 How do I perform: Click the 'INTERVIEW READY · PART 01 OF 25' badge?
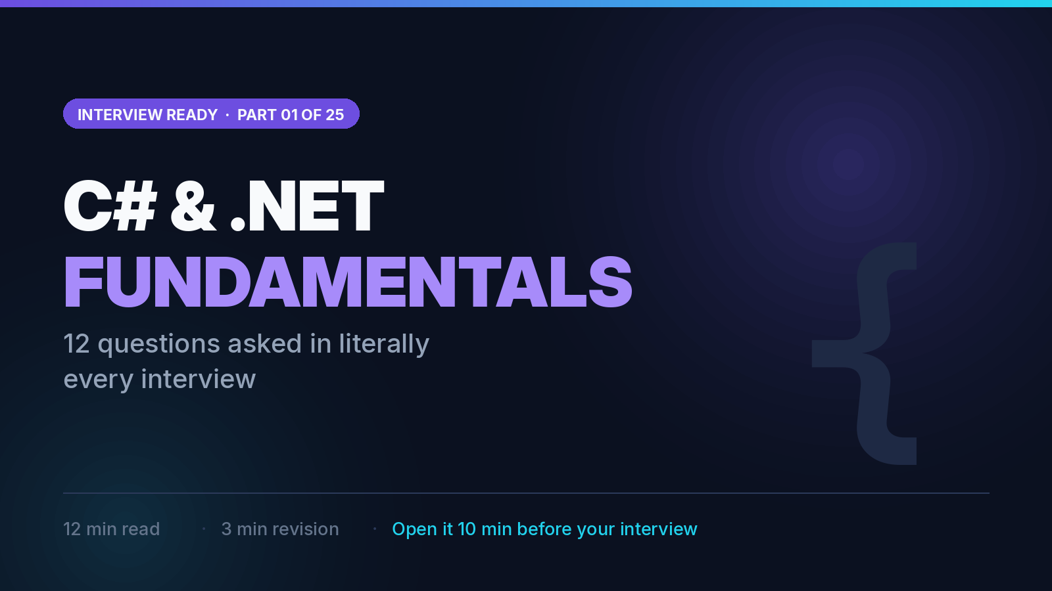[x=211, y=114]
